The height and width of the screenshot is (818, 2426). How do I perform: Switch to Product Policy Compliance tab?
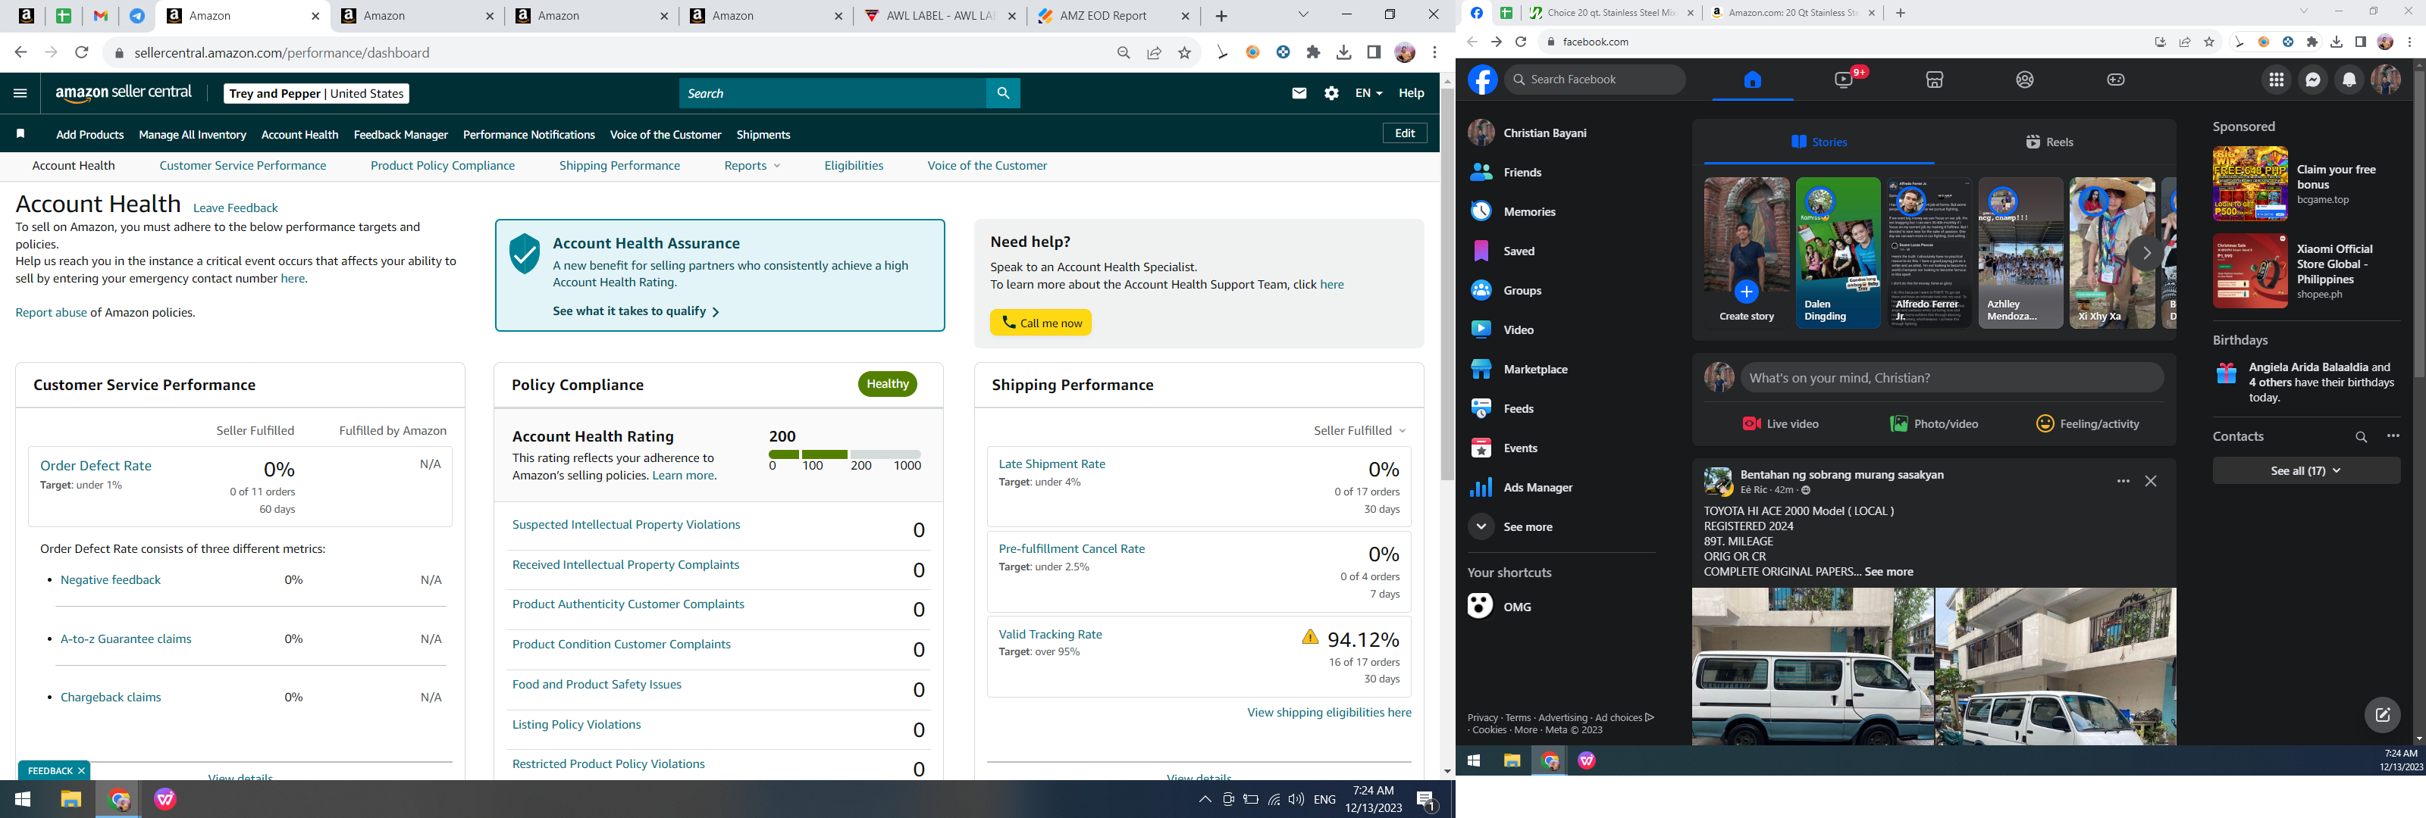(x=443, y=166)
